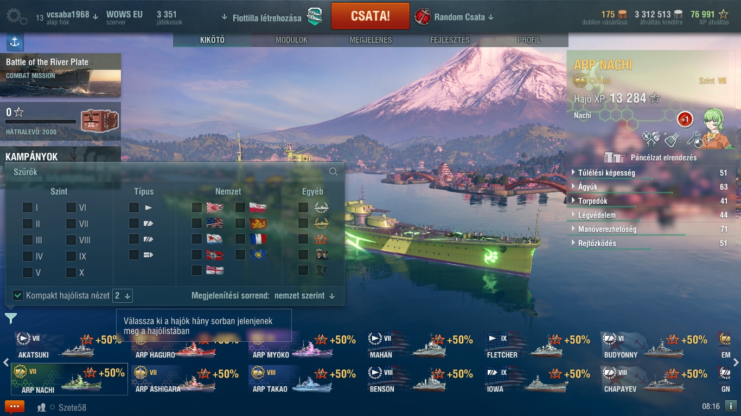Tick the Japan flag nation checkbox
Screen dimensions: 741x416
(x=197, y=207)
